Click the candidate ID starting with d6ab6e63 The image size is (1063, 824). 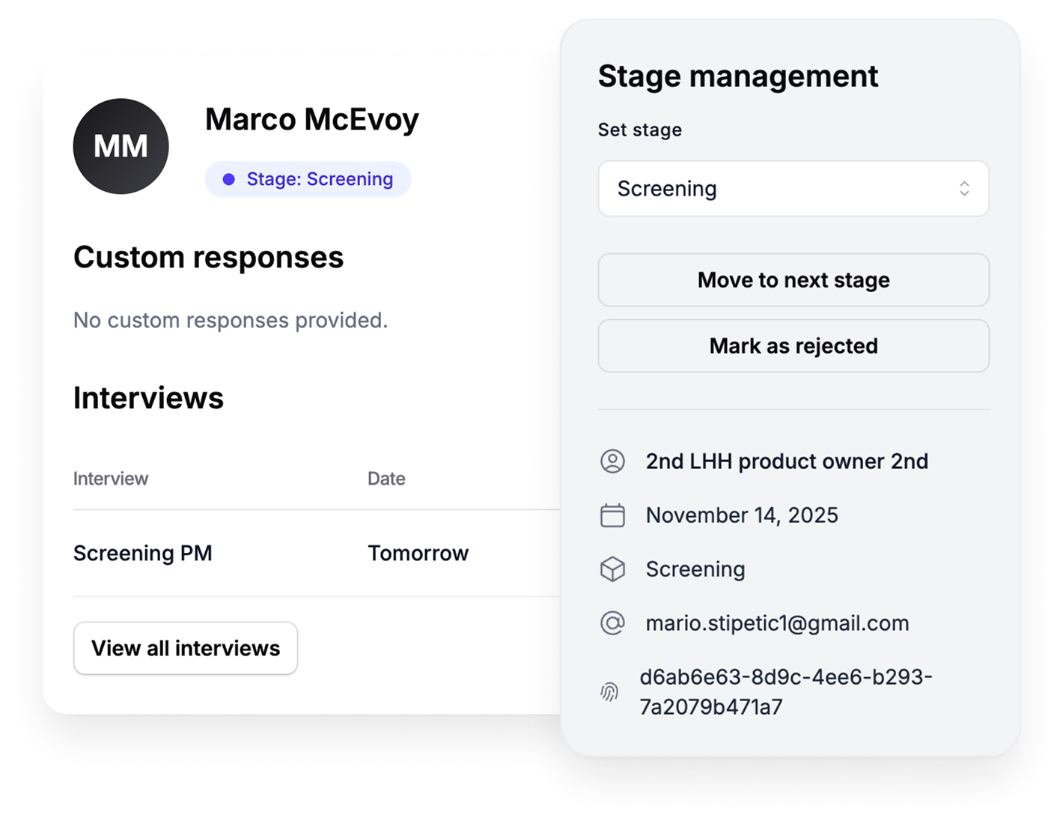click(x=785, y=691)
